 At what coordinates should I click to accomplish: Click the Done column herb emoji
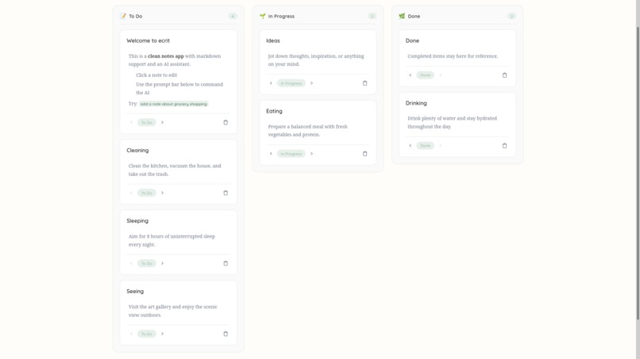[x=402, y=17]
